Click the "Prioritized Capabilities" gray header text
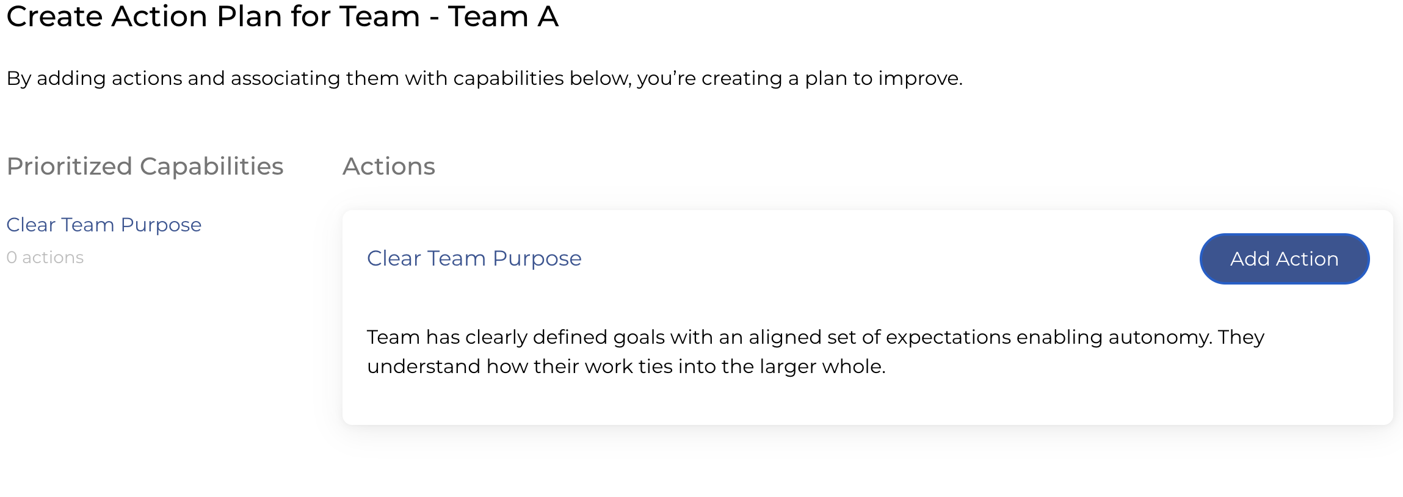 (x=145, y=166)
